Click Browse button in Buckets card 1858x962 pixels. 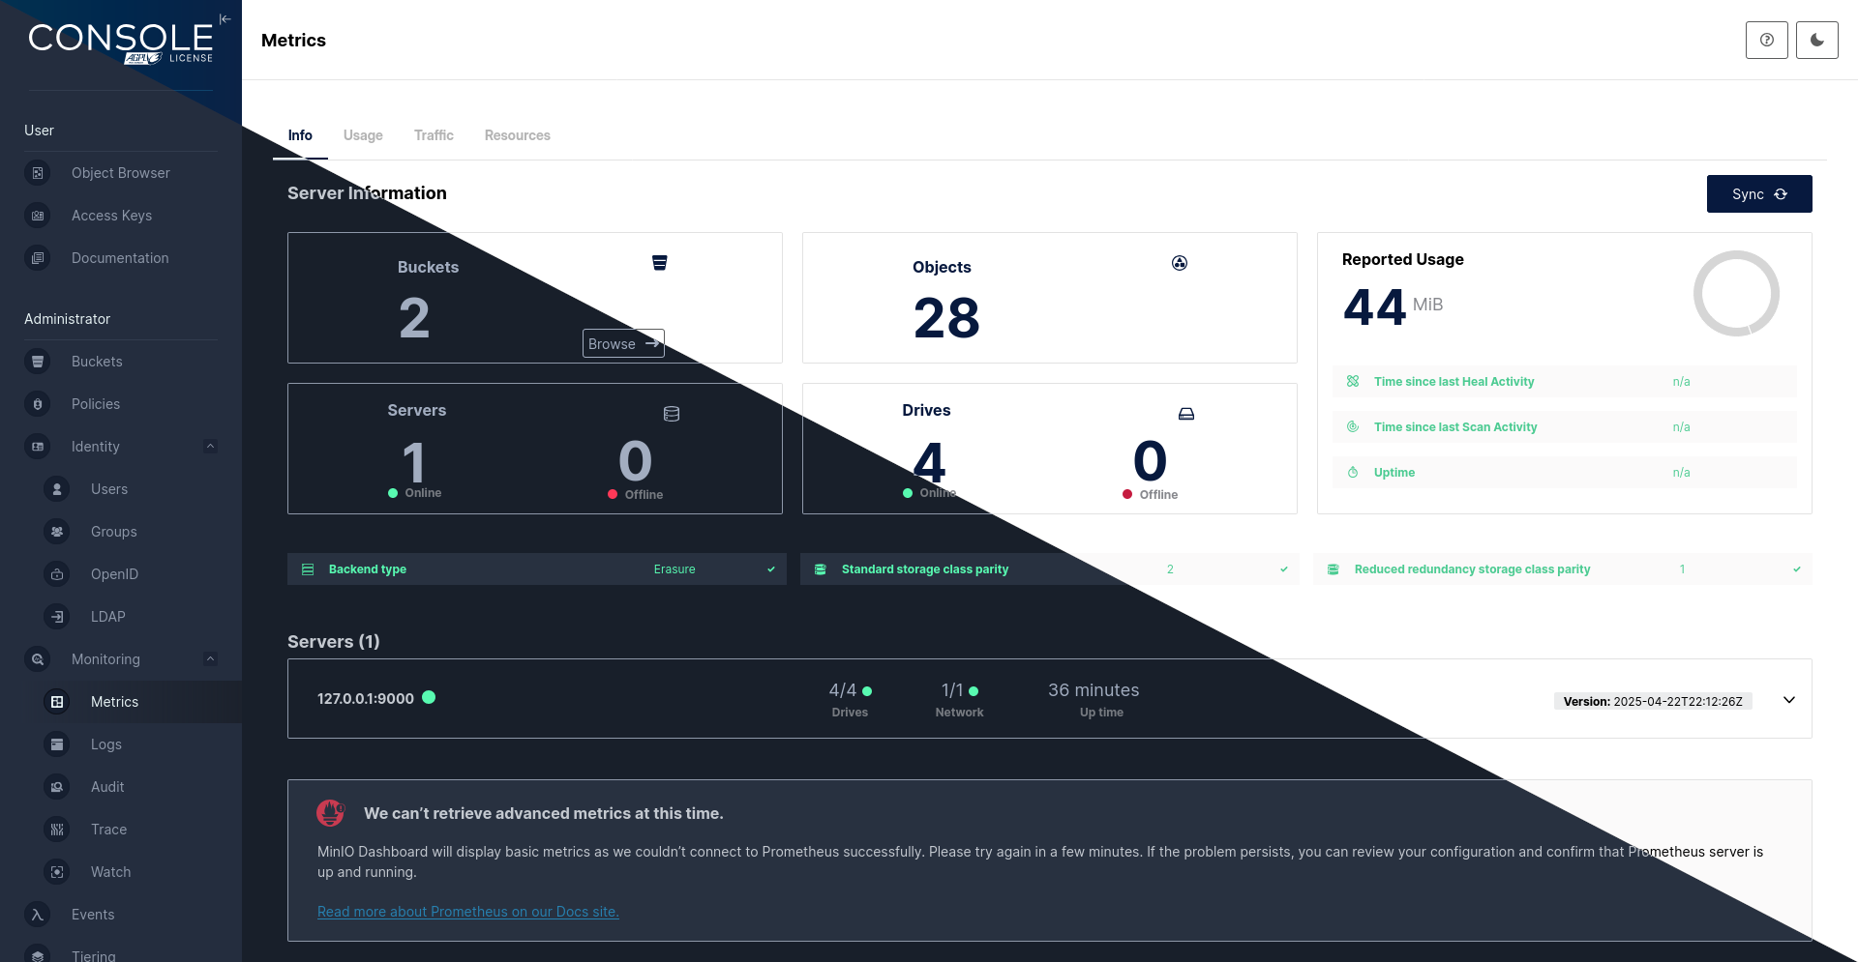coord(623,343)
